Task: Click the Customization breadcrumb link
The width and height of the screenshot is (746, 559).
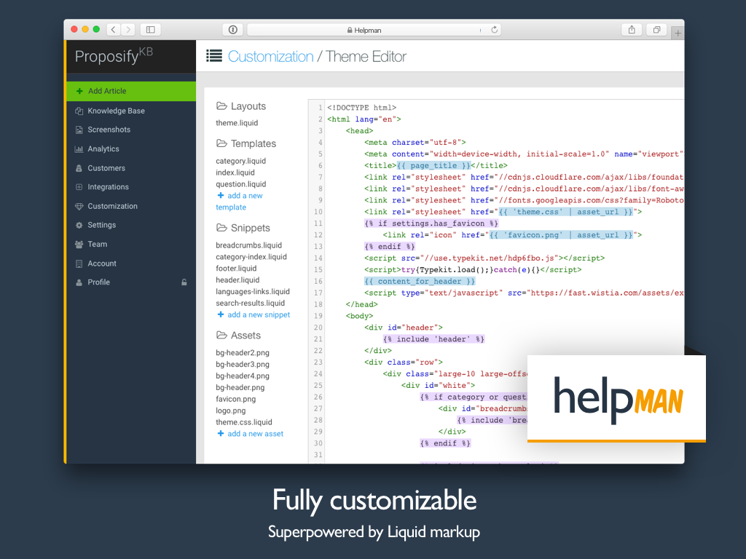Action: pyautogui.click(x=271, y=57)
